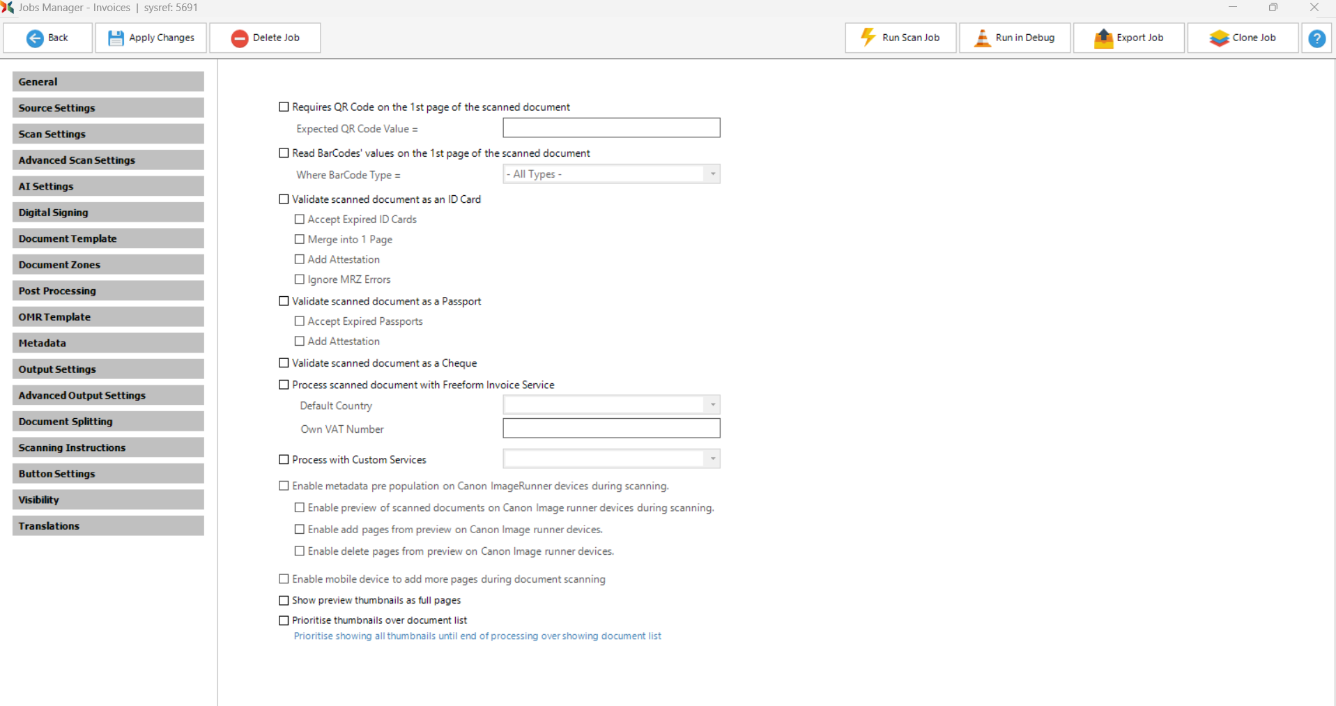This screenshot has height=706, width=1336.
Task: Toggle Accept Expired ID Cards
Action: [300, 219]
